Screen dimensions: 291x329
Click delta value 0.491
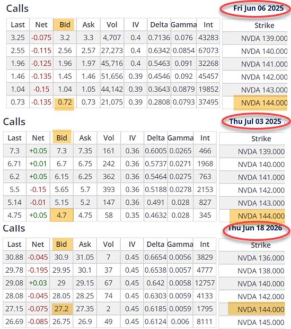tap(155, 202)
